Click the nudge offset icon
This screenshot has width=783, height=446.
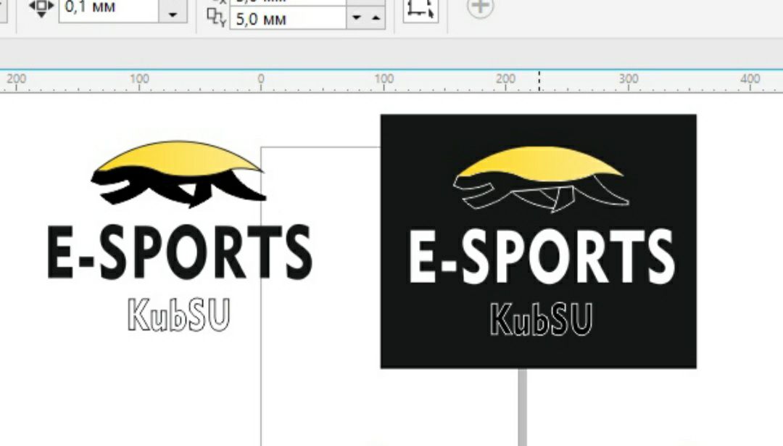click(x=41, y=7)
